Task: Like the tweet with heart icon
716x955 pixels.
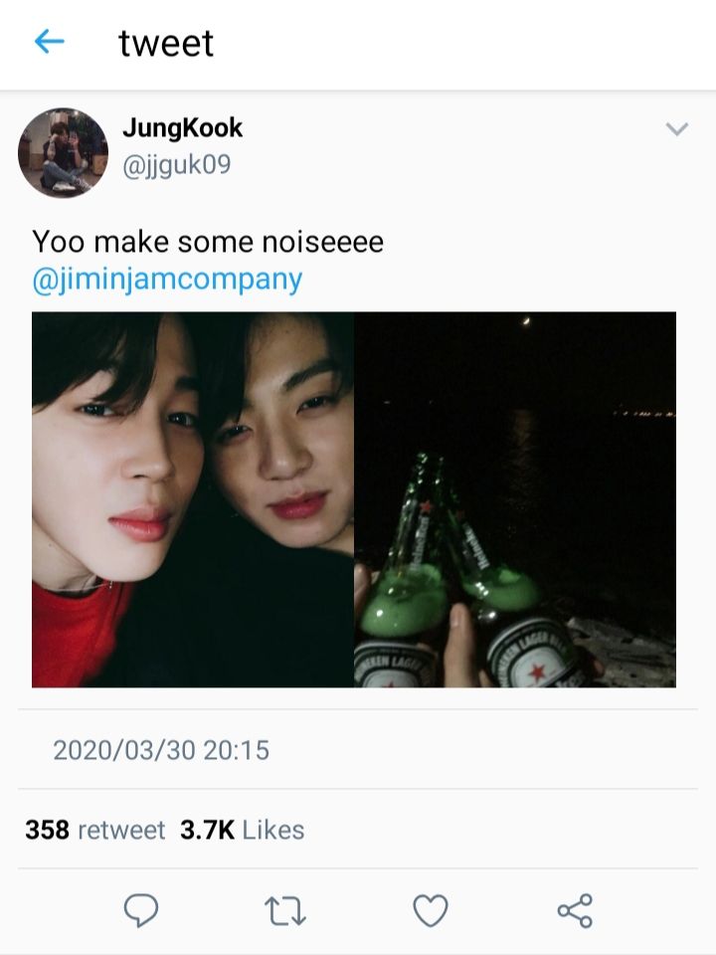Action: tap(431, 910)
